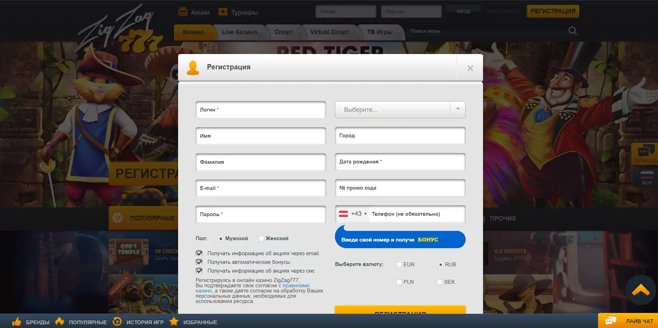Screen dimensions: 658x328
Task: Expand the +43 phone country code selector
Action: point(353,214)
